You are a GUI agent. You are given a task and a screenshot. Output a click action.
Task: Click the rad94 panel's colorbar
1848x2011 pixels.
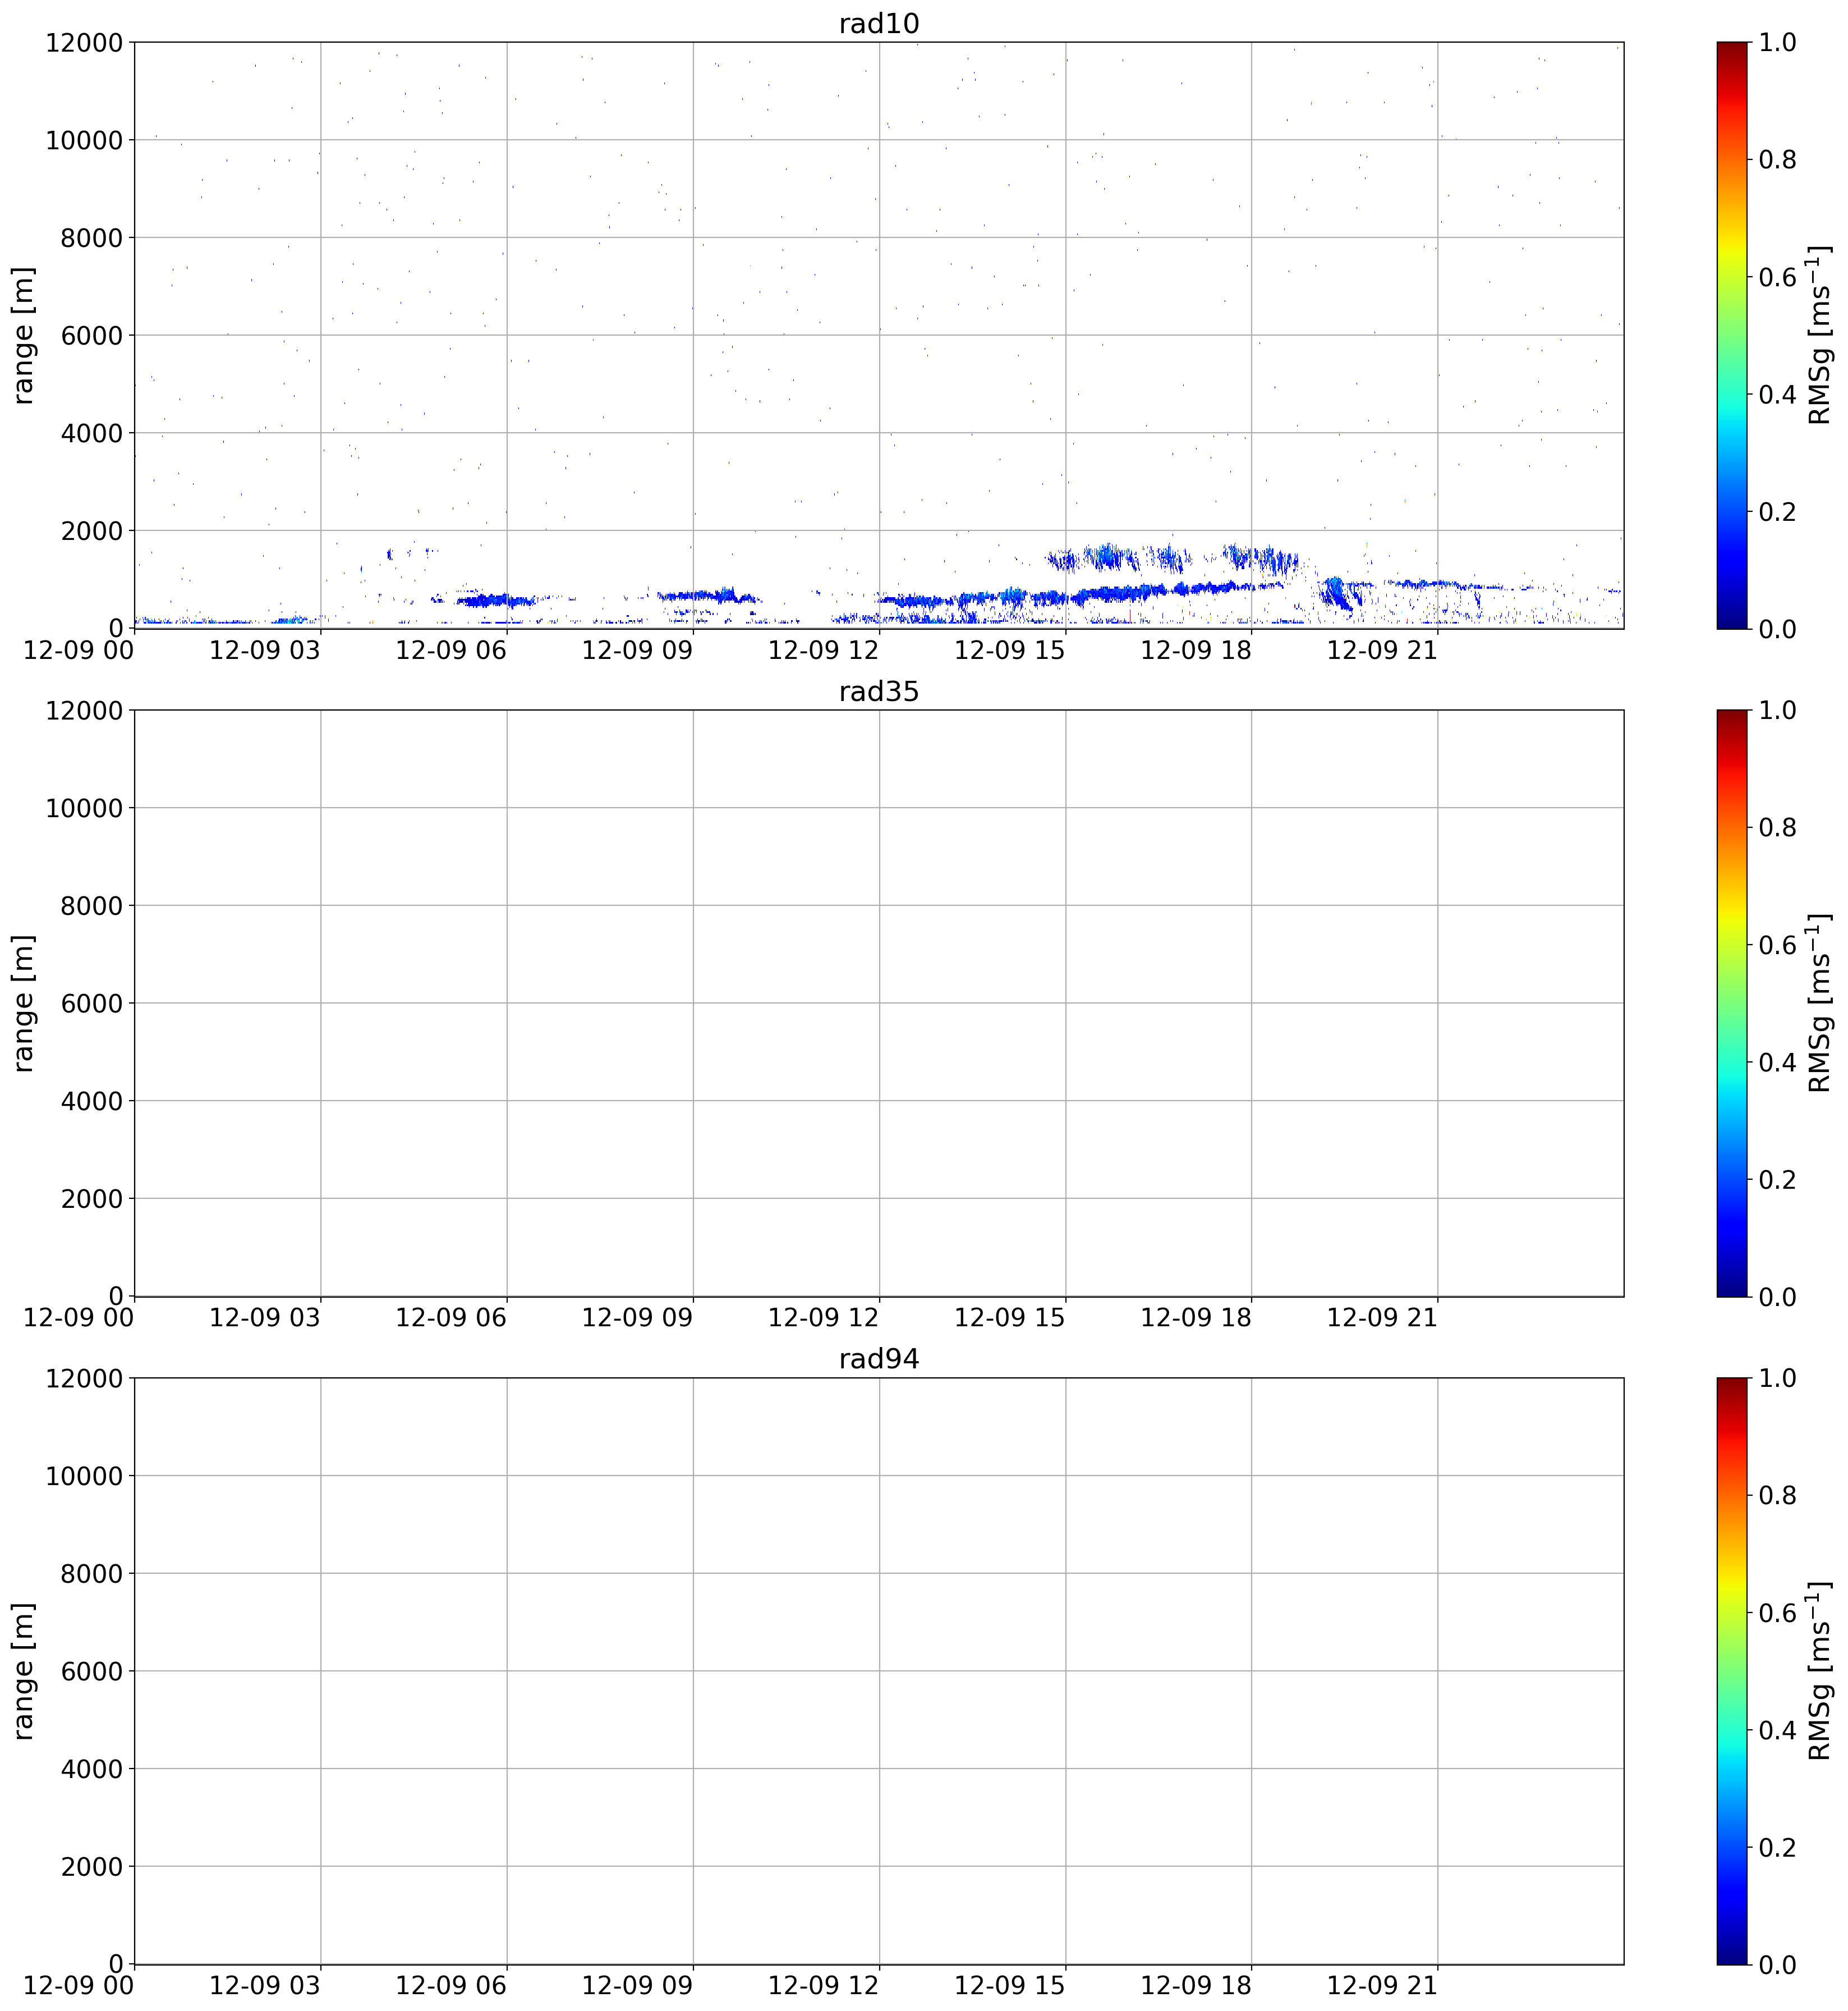click(1731, 1671)
